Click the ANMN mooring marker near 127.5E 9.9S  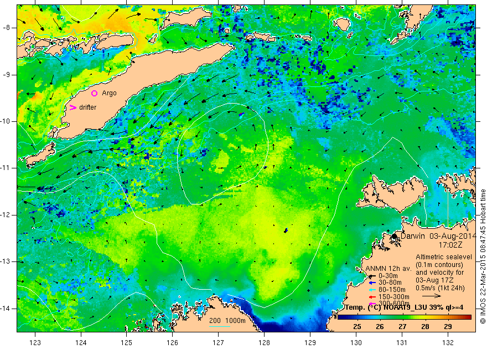point(241,115)
